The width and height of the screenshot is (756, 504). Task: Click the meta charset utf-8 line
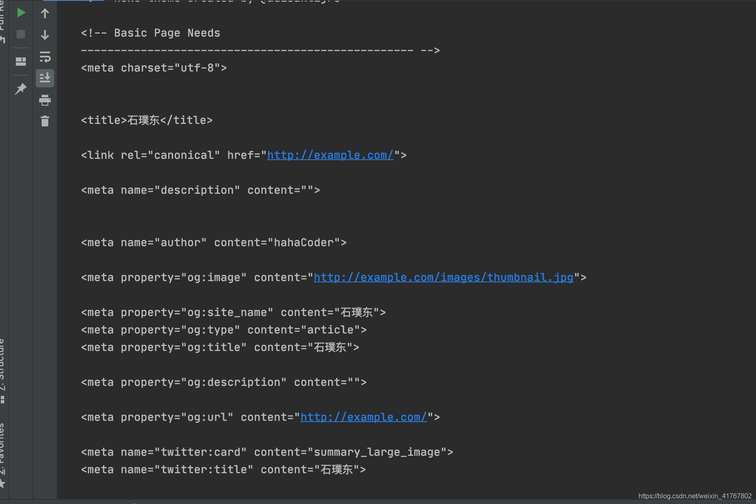pos(154,68)
